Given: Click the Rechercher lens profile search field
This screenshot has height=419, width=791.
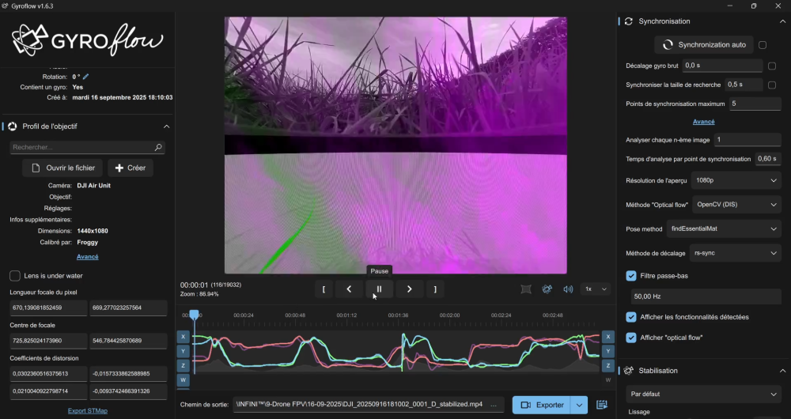Looking at the screenshot, I should click(81, 147).
